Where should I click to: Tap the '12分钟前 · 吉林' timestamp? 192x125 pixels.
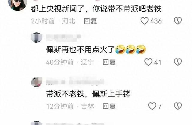tap(70, 106)
